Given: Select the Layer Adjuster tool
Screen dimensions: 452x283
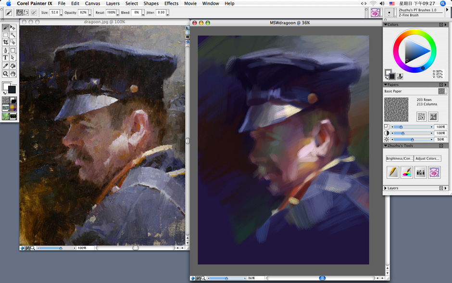Looking at the screenshot, I should click(13, 27).
